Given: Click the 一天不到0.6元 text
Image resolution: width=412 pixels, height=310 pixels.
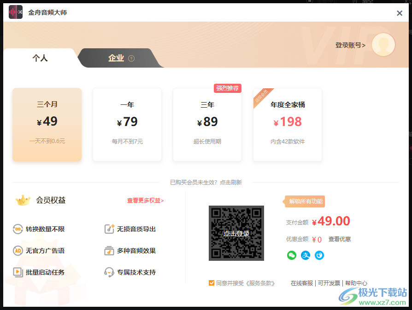Looking at the screenshot, I should click(47, 141).
